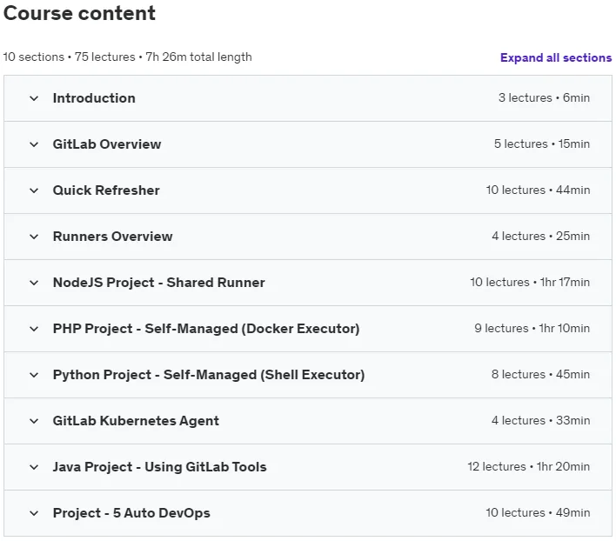This screenshot has width=616, height=541.
Task: Expand the Java Project section chevron
Action: click(34, 467)
